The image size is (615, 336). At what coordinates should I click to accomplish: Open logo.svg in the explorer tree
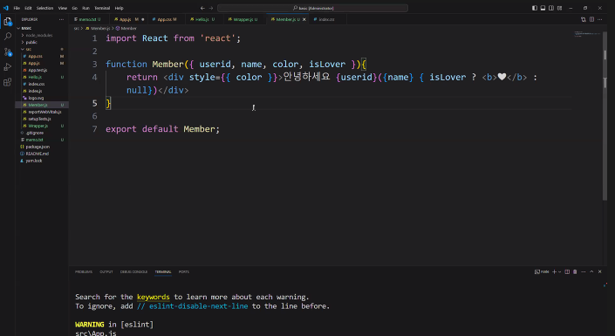pos(36,98)
